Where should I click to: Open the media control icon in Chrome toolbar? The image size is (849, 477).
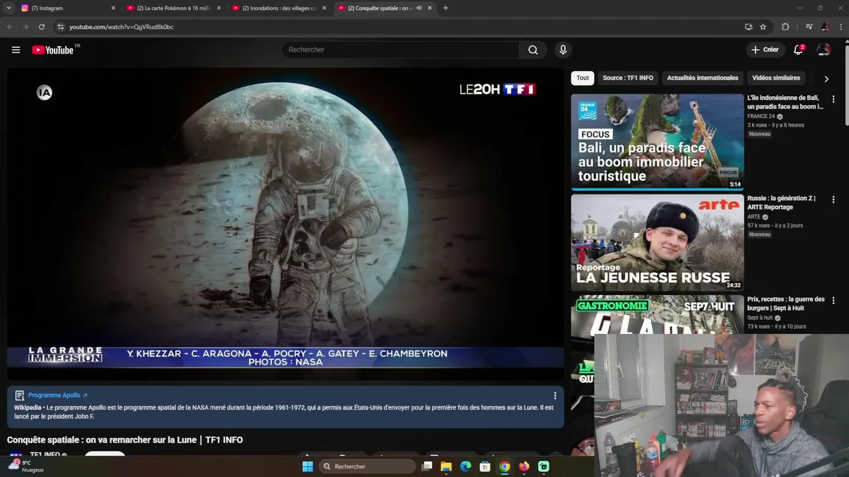tap(809, 26)
